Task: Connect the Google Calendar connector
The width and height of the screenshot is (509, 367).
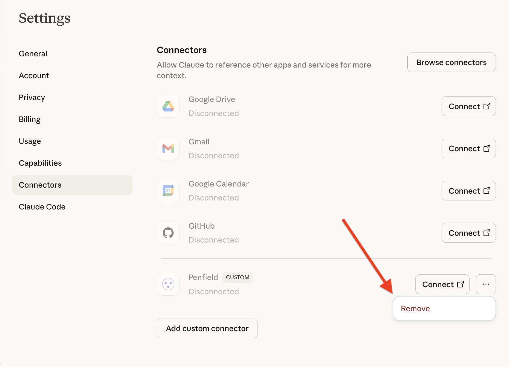Action: [468, 191]
